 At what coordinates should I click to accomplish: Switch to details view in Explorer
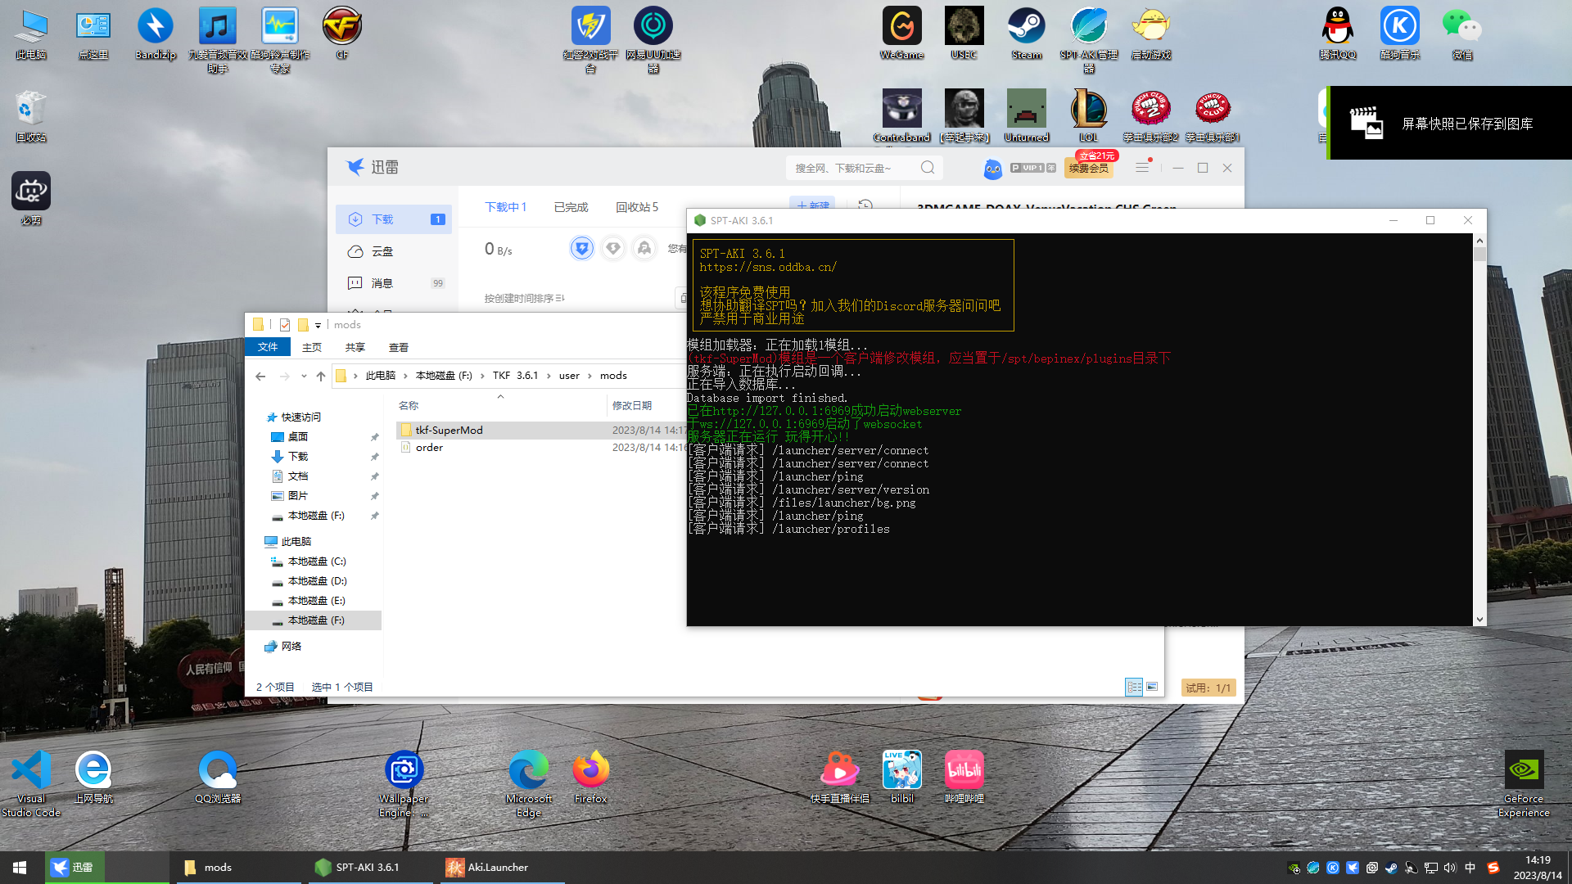click(x=1134, y=687)
